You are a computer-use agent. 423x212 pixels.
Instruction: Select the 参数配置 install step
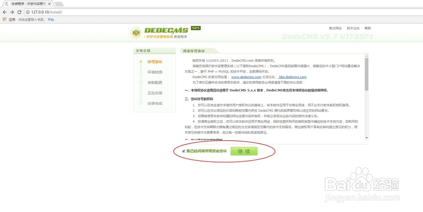click(154, 83)
